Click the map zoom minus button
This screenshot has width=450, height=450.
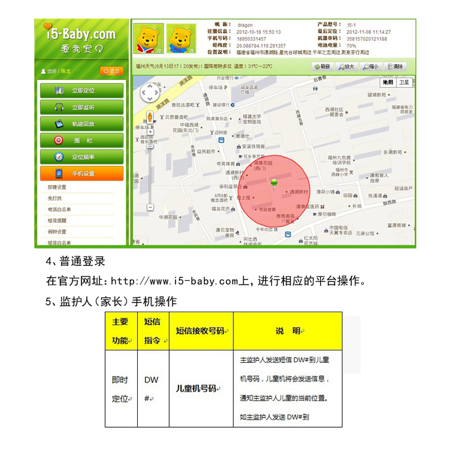tap(150, 207)
